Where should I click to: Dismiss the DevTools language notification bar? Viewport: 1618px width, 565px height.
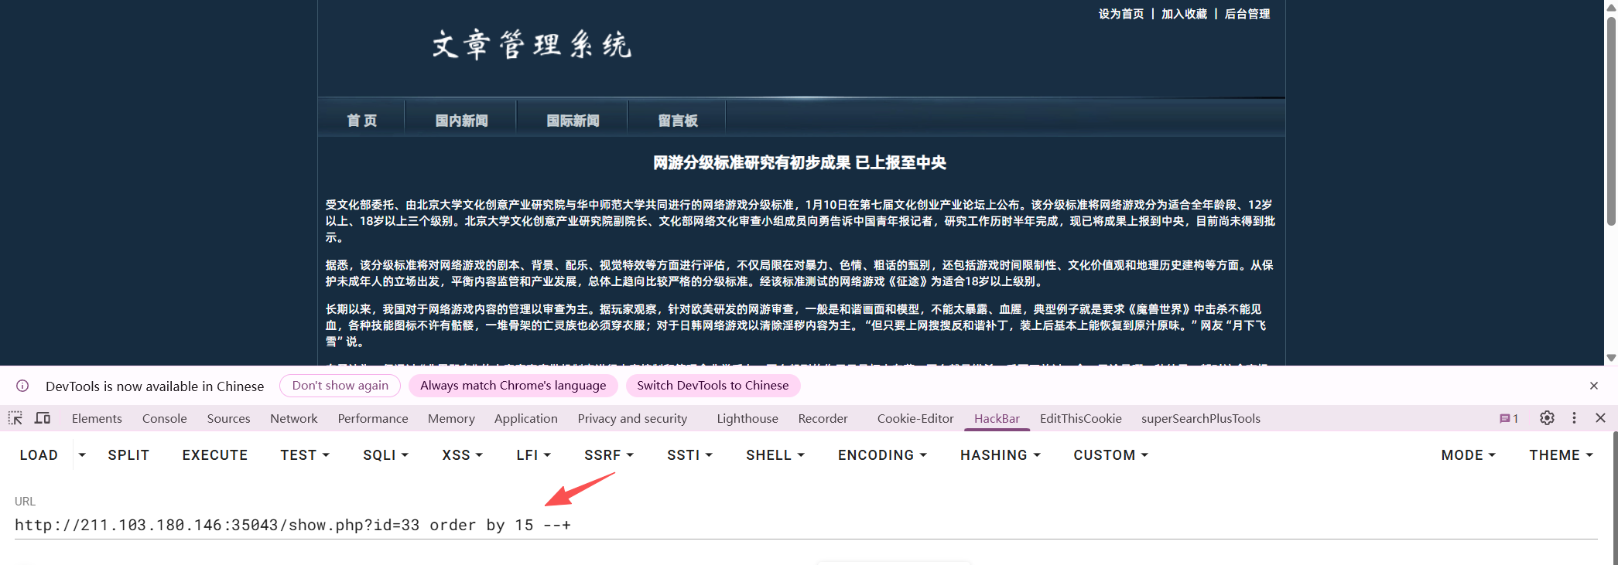1594,386
